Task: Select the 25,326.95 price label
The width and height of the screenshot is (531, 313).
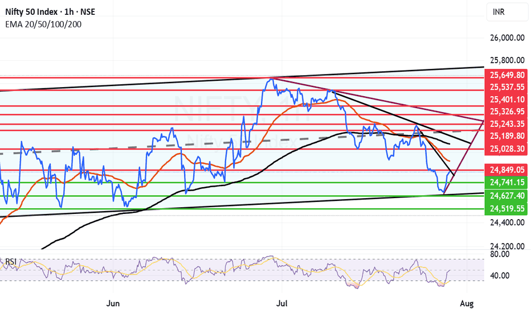Action: tap(507, 112)
